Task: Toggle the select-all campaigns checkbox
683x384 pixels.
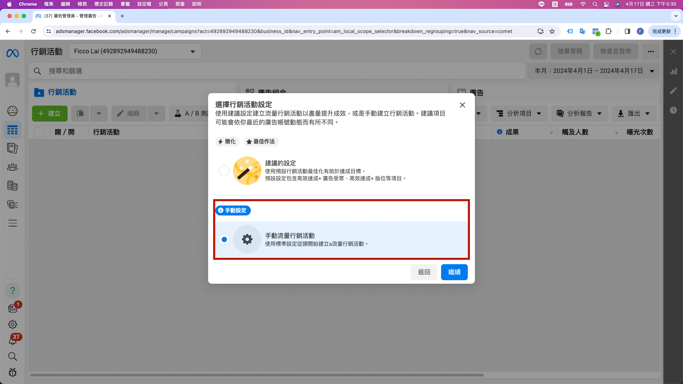Action: click(39, 132)
